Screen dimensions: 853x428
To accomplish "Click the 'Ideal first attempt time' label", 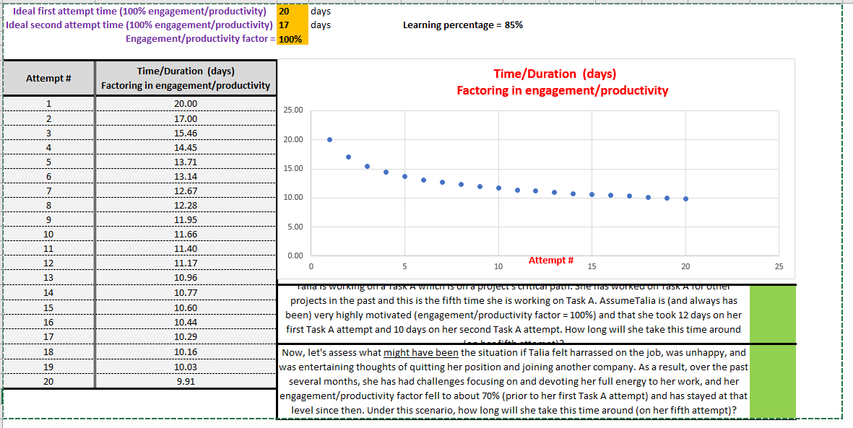I will [139, 11].
